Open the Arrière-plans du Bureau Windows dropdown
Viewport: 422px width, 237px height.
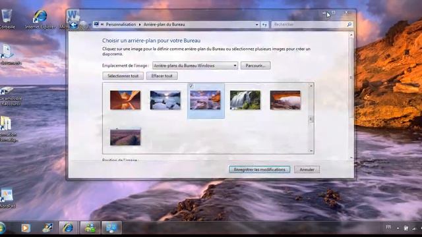(x=195, y=66)
